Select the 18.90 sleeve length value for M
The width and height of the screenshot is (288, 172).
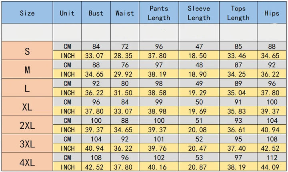tap(199, 74)
